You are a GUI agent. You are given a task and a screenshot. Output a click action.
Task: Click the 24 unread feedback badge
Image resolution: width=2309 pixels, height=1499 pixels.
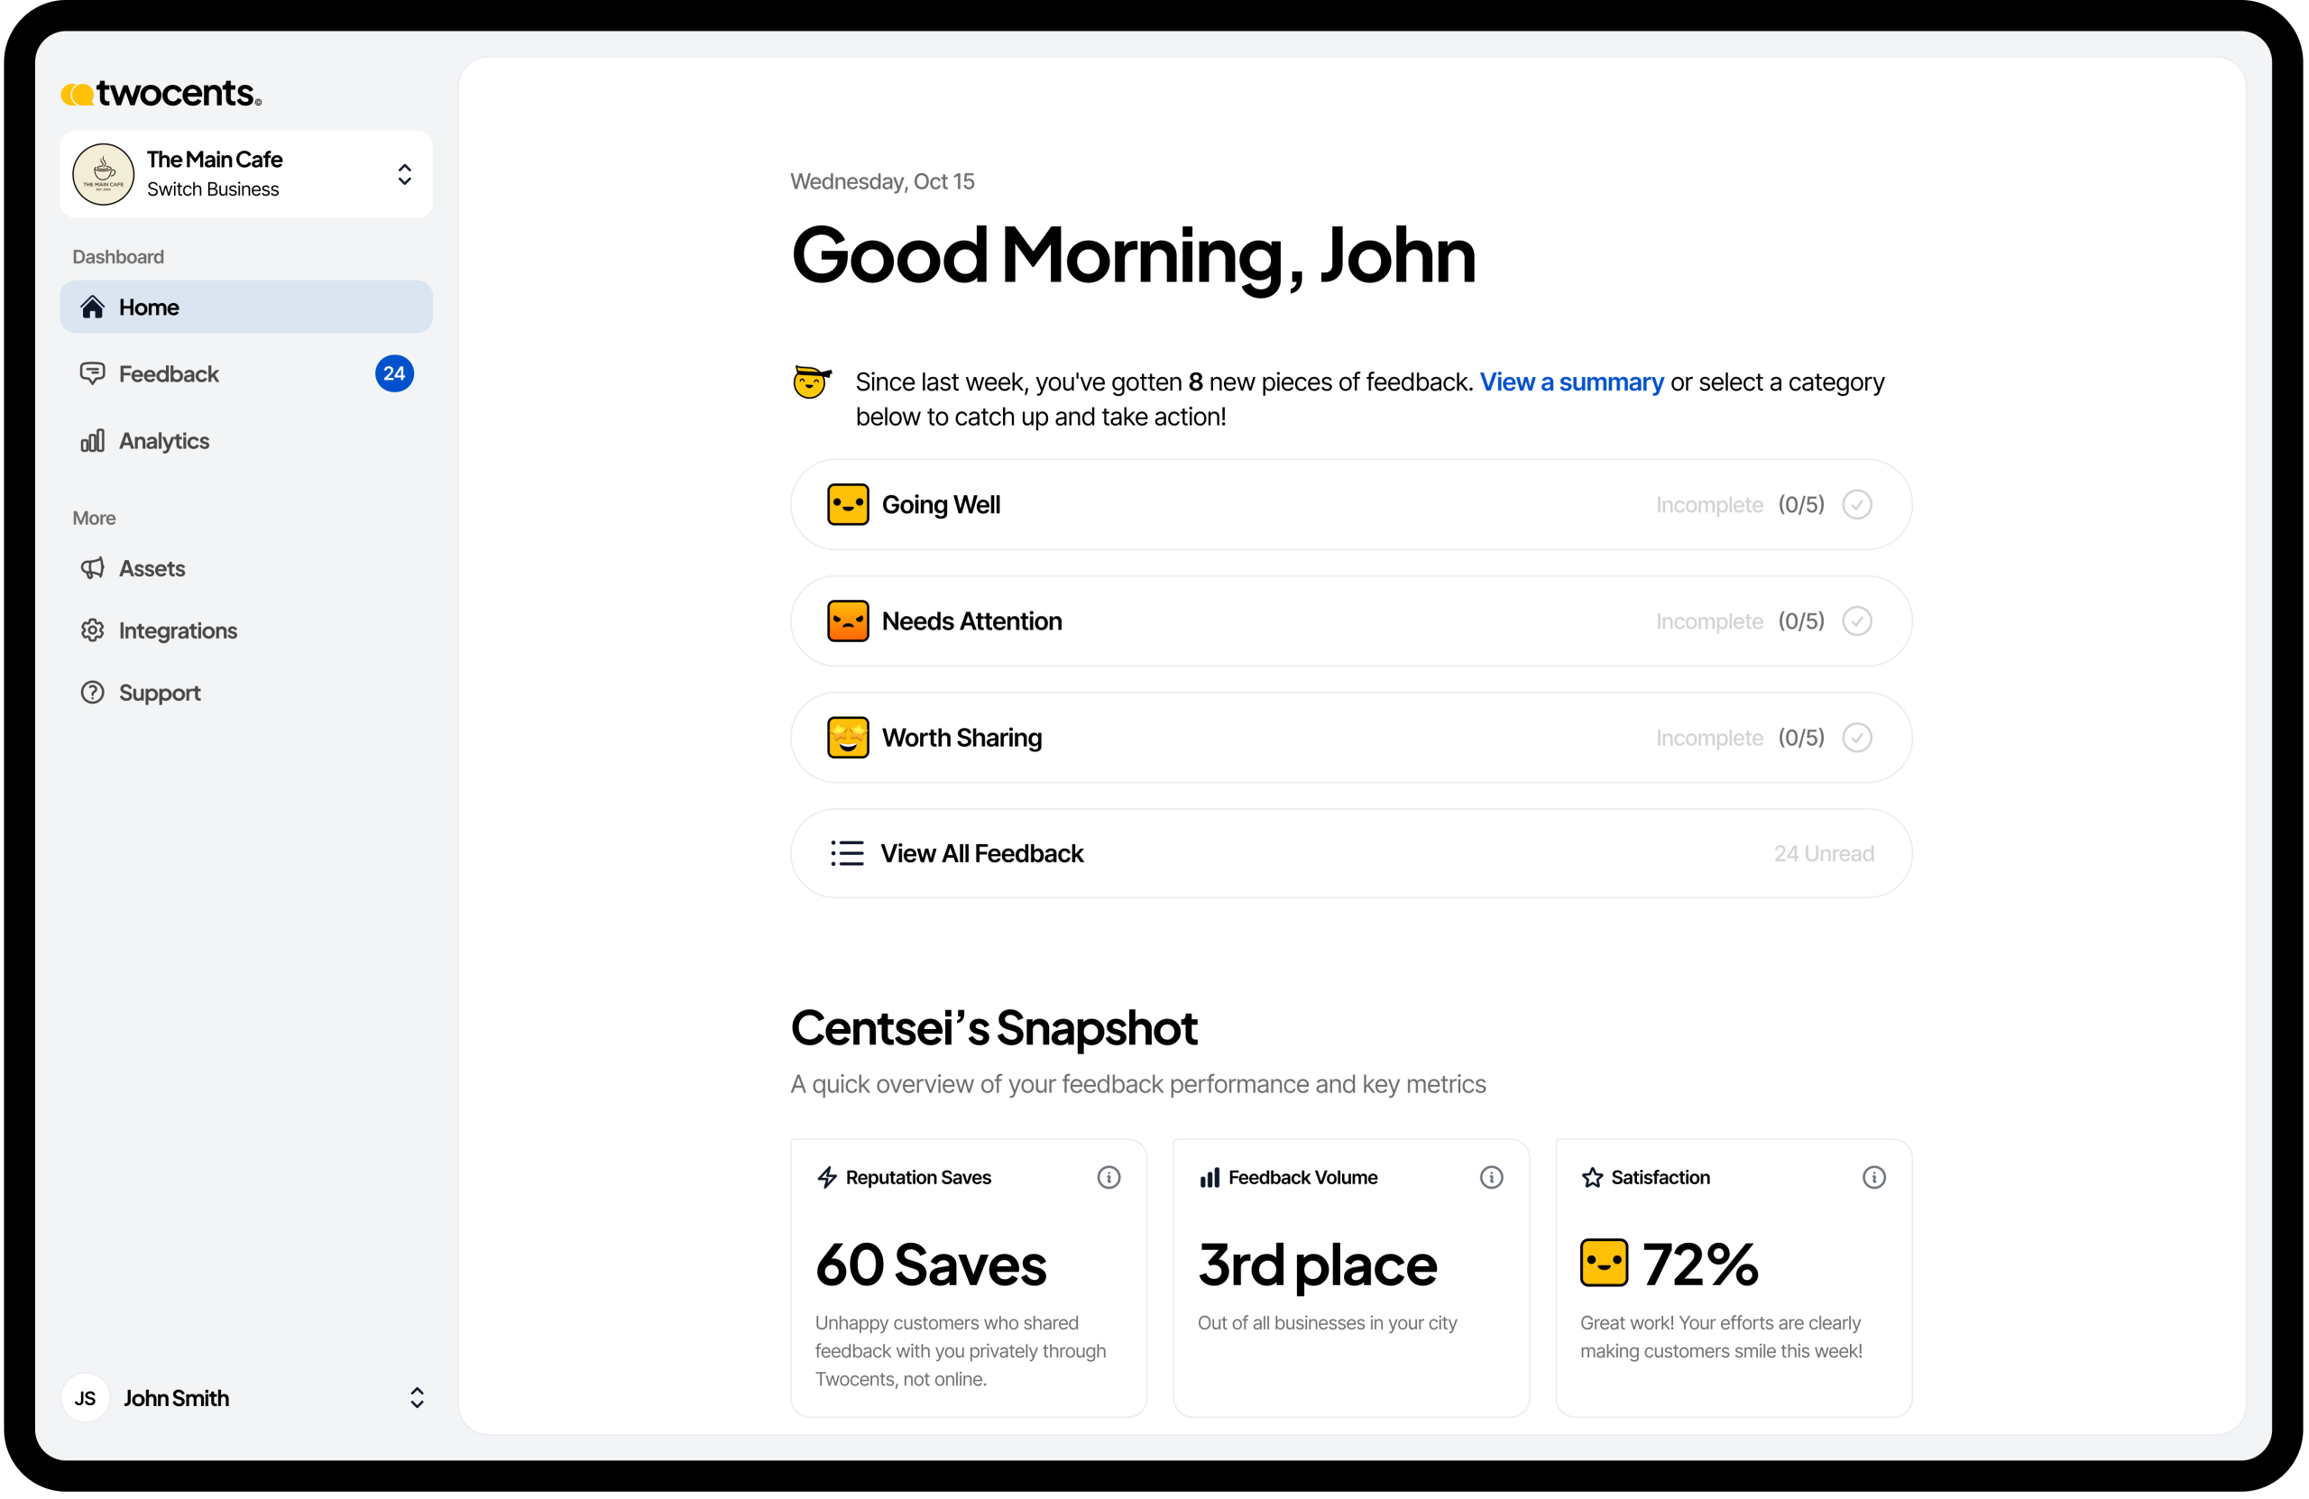coord(394,374)
